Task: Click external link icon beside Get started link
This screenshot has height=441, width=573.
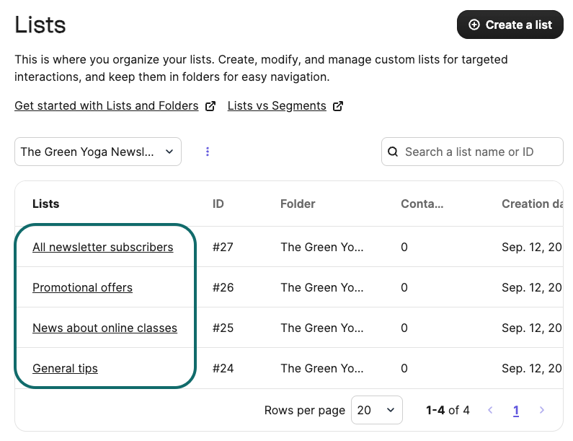Action: point(210,106)
